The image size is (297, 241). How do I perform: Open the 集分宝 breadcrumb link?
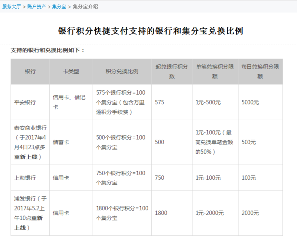(x=59, y=7)
